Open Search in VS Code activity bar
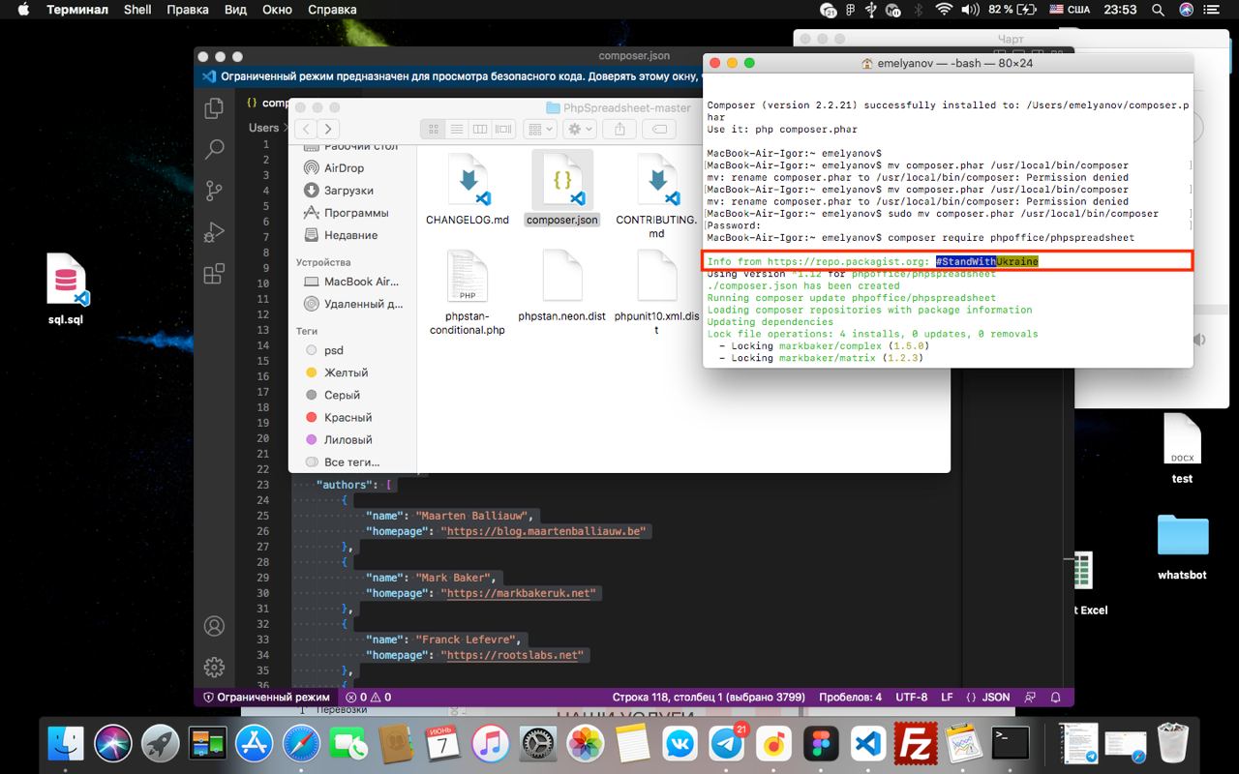Viewport: 1239px width, 774px height. [x=215, y=149]
